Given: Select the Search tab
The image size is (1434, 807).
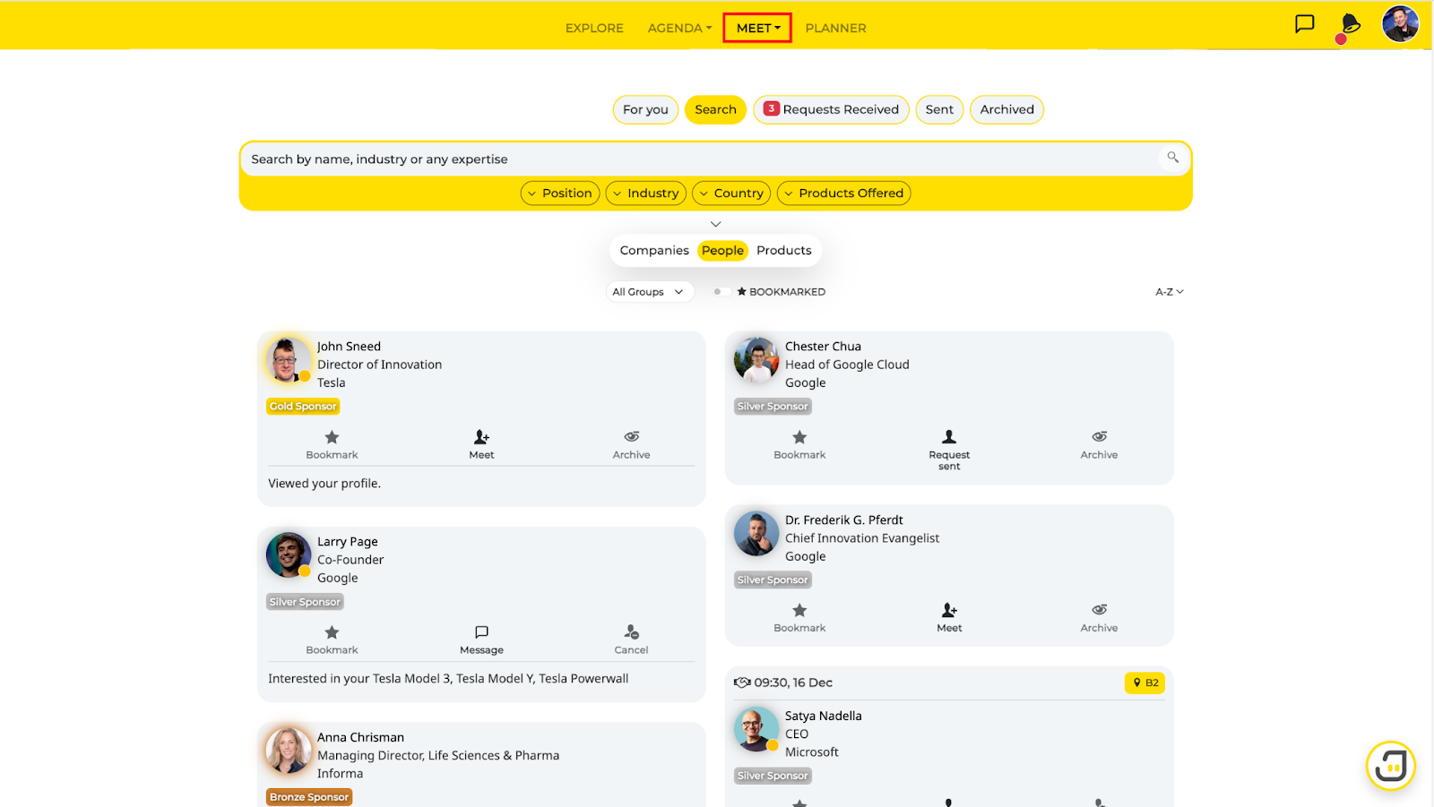Looking at the screenshot, I should click(x=715, y=109).
